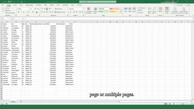Expand the Name Box dropdown
194x109 pixels.
click(x=10, y=18)
